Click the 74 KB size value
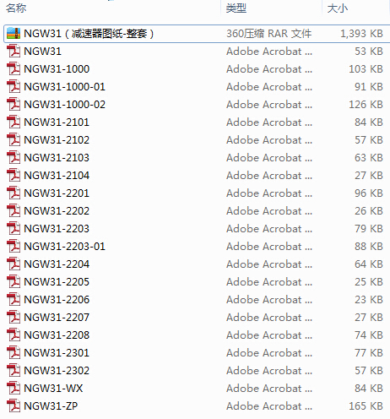Image resolution: width=390 pixels, height=419 pixels. pos(369,335)
